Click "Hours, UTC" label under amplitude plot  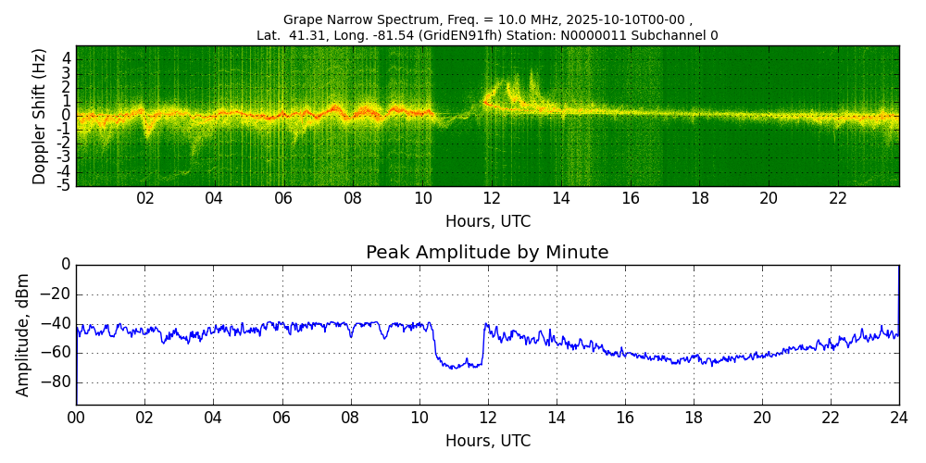[x=487, y=441]
